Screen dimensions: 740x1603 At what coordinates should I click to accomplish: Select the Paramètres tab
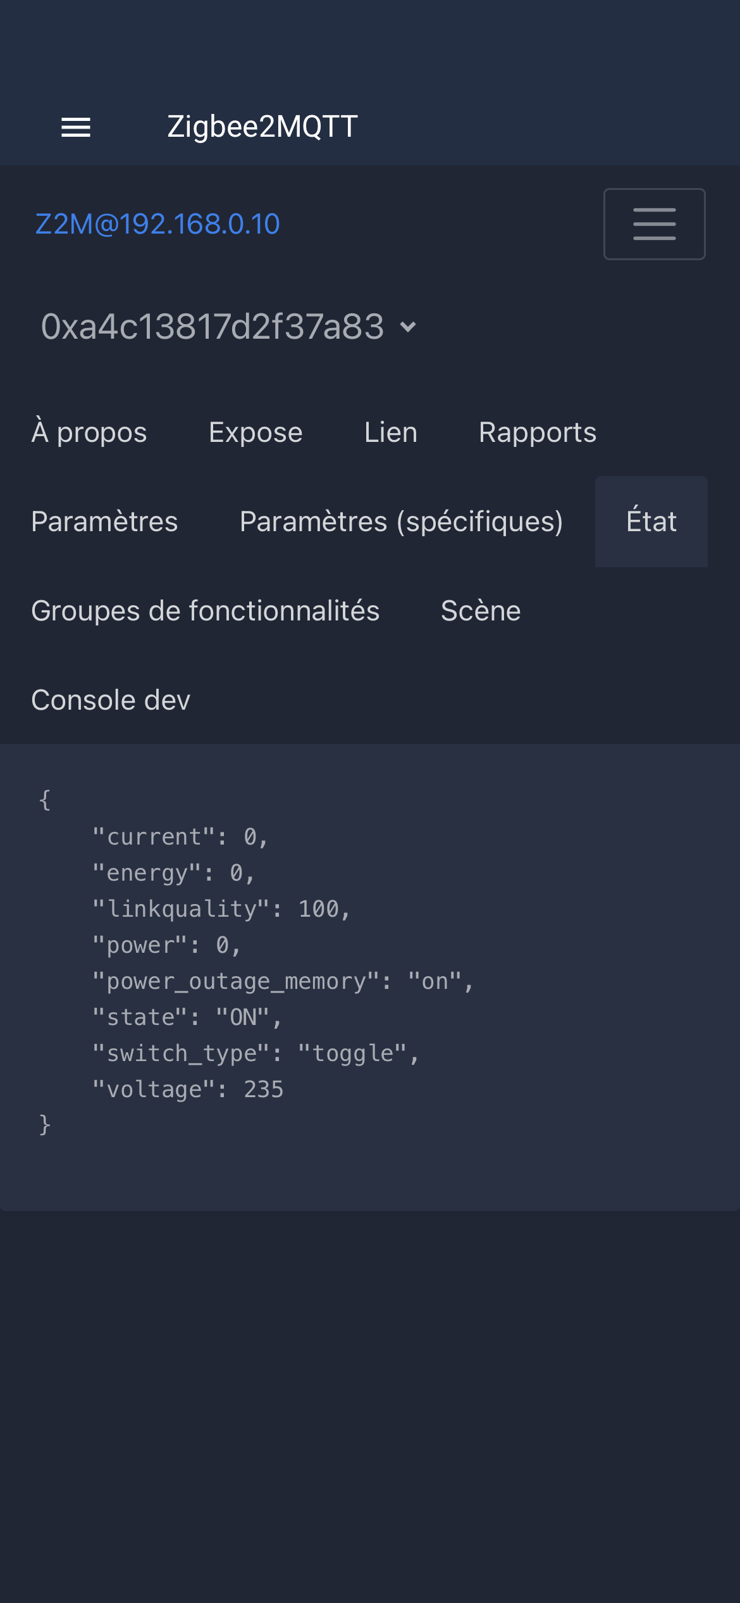tap(104, 522)
